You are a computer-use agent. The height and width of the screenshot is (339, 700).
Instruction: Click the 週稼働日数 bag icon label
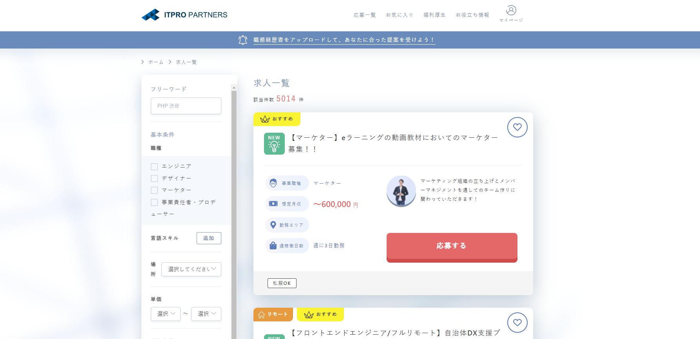[287, 246]
